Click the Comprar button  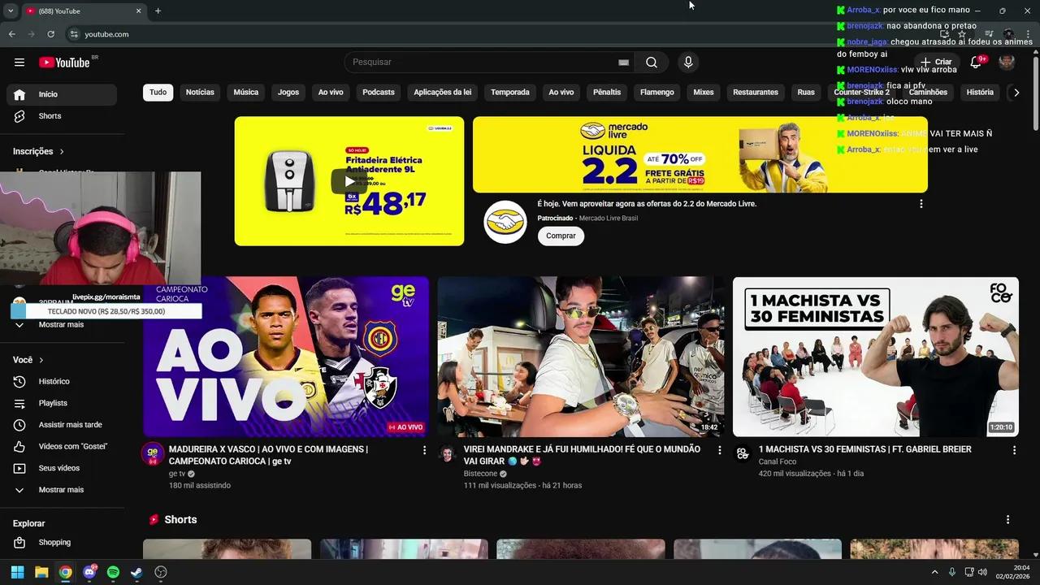pos(561,236)
